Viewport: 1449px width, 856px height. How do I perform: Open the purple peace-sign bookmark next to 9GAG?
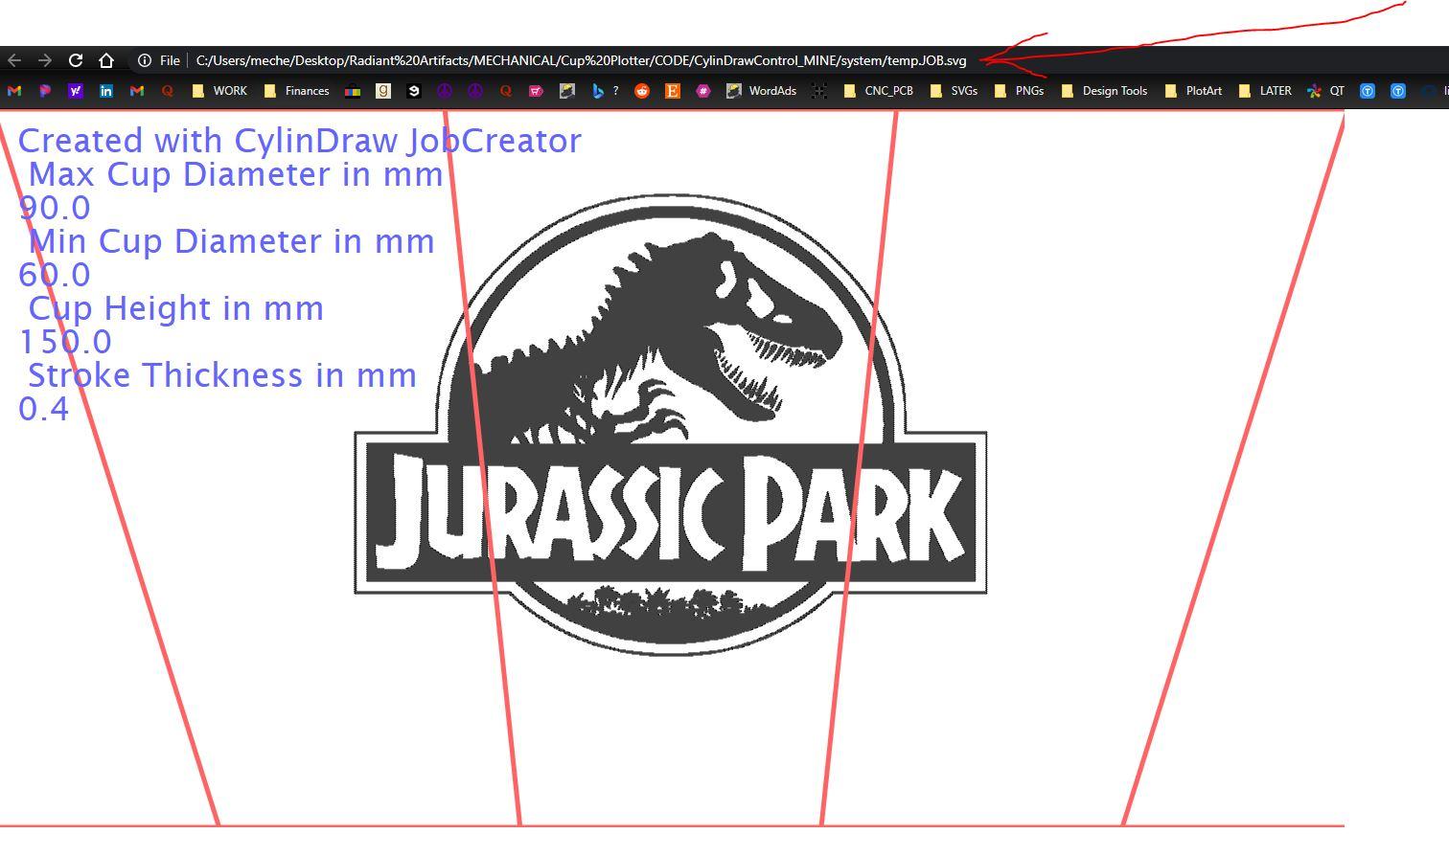pos(445,91)
